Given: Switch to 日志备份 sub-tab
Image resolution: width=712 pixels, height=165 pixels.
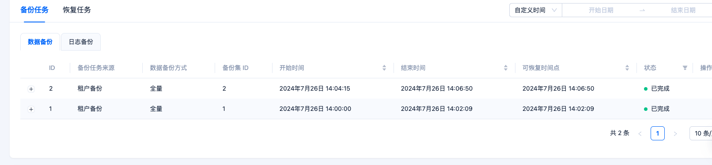Looking at the screenshot, I should 81,42.
